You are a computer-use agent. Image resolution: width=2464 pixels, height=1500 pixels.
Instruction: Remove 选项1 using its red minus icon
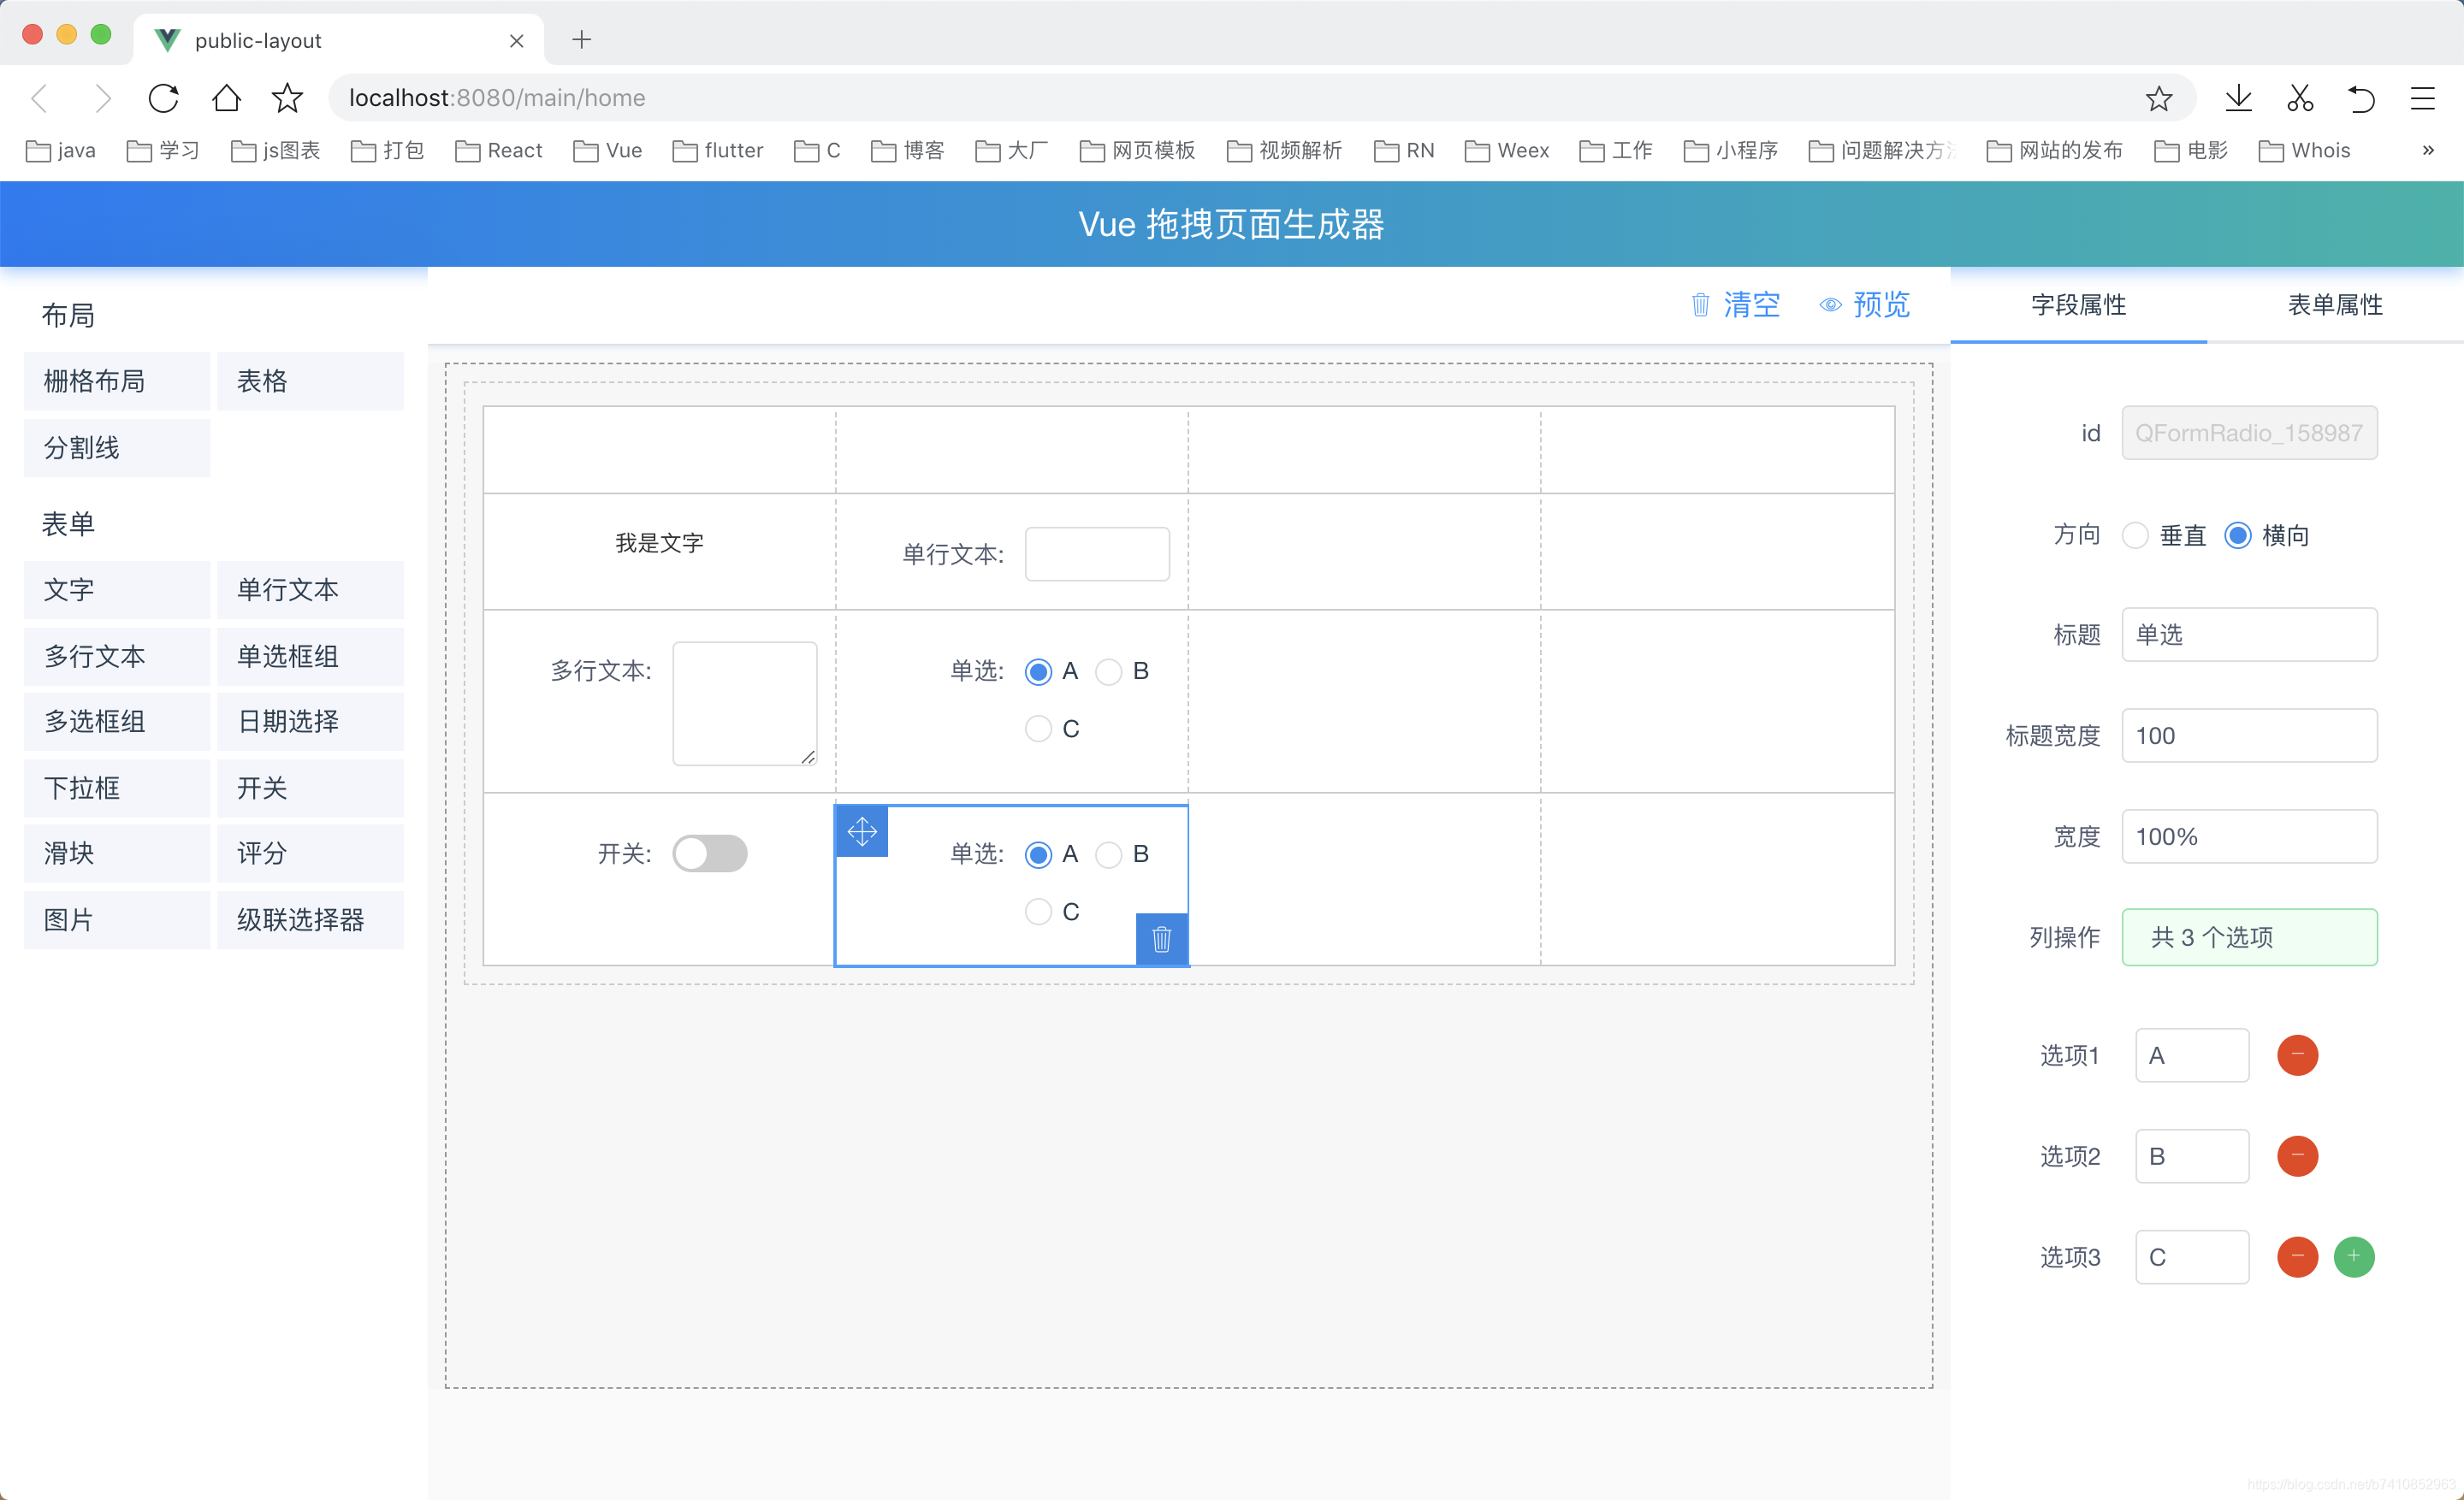pos(2297,1054)
